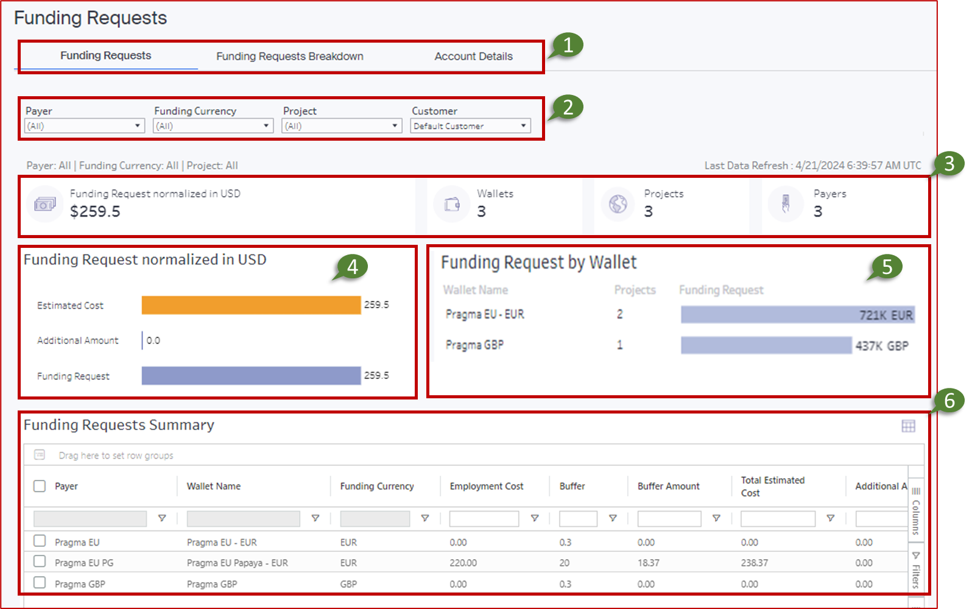Open the Funding Currency column filter icon
This screenshot has width=972, height=609.
point(425,518)
